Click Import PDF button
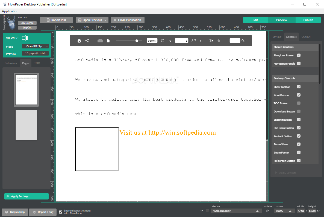The width and height of the screenshot is (324, 217). coord(57,20)
